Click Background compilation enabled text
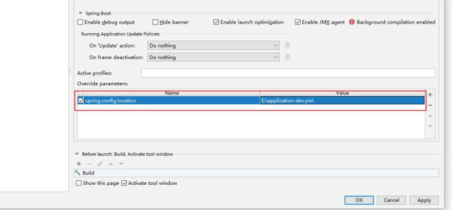This screenshot has width=452, height=210. click(396, 22)
